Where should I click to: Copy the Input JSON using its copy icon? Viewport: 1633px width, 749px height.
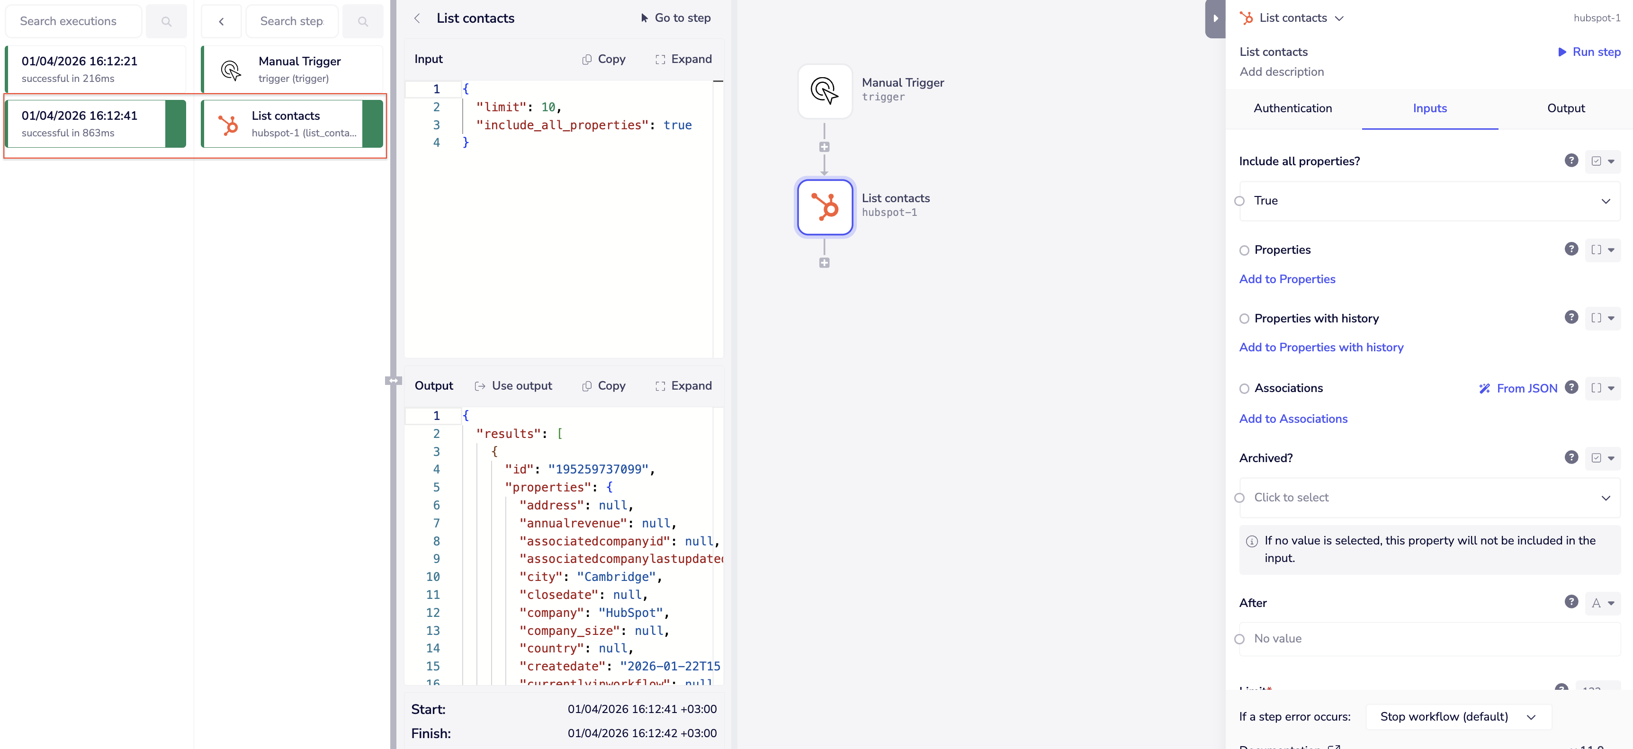point(586,59)
